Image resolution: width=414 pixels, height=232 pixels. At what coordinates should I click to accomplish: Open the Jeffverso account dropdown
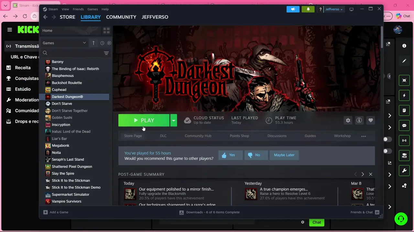coord(334,9)
